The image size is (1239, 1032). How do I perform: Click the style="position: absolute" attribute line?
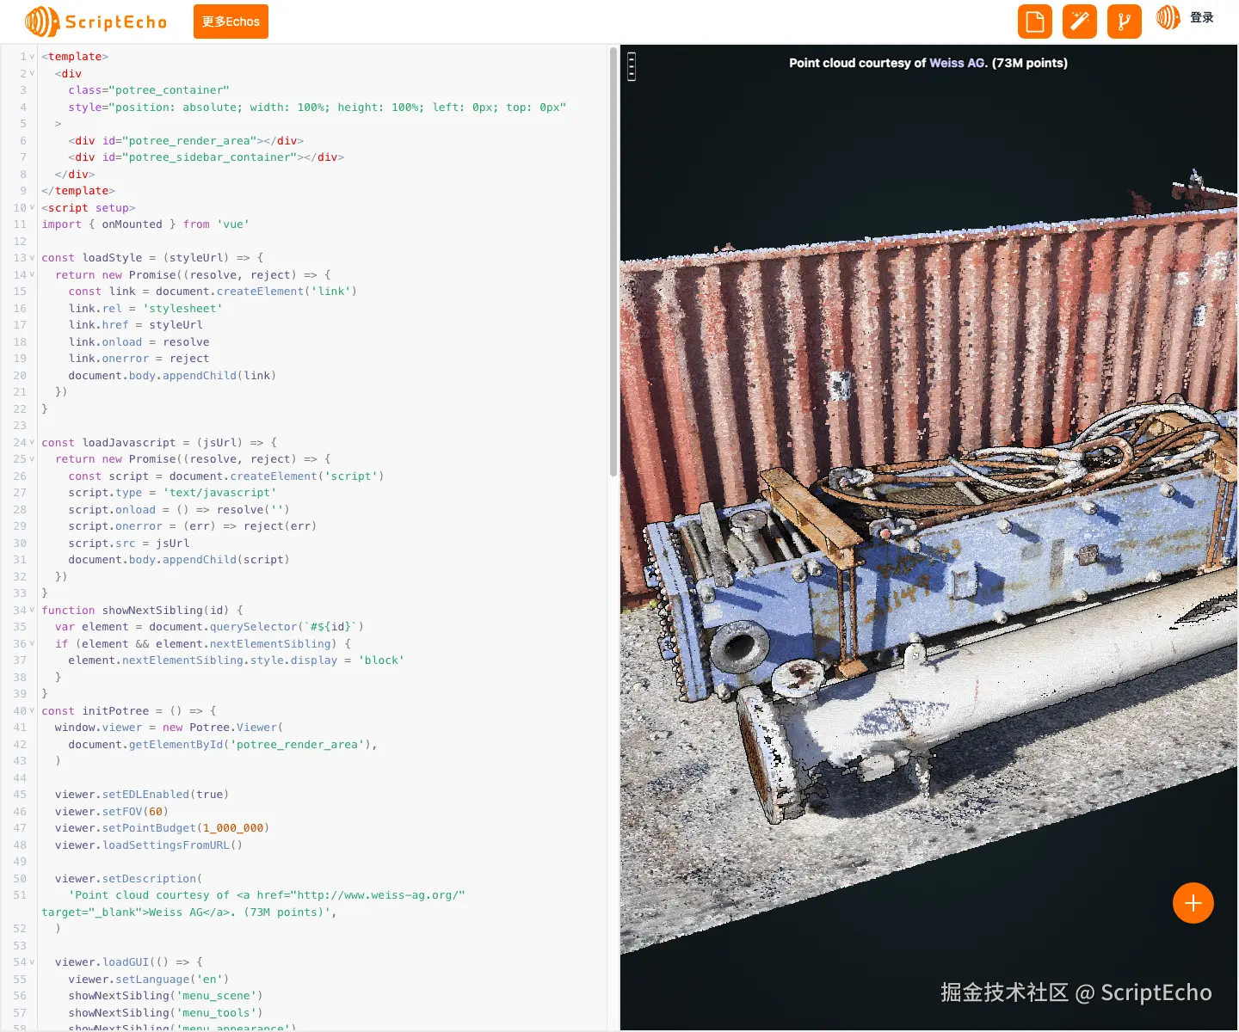[x=317, y=107]
